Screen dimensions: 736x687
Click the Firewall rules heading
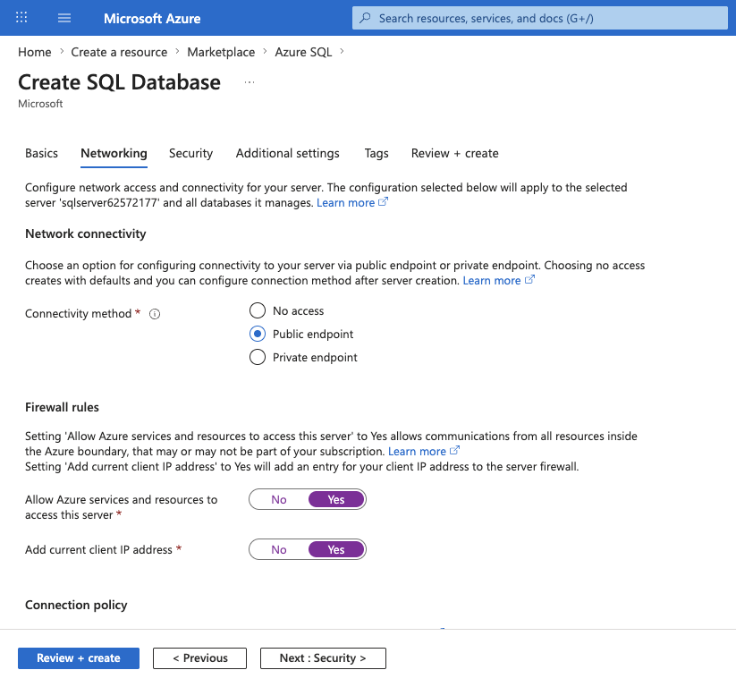[x=62, y=408]
